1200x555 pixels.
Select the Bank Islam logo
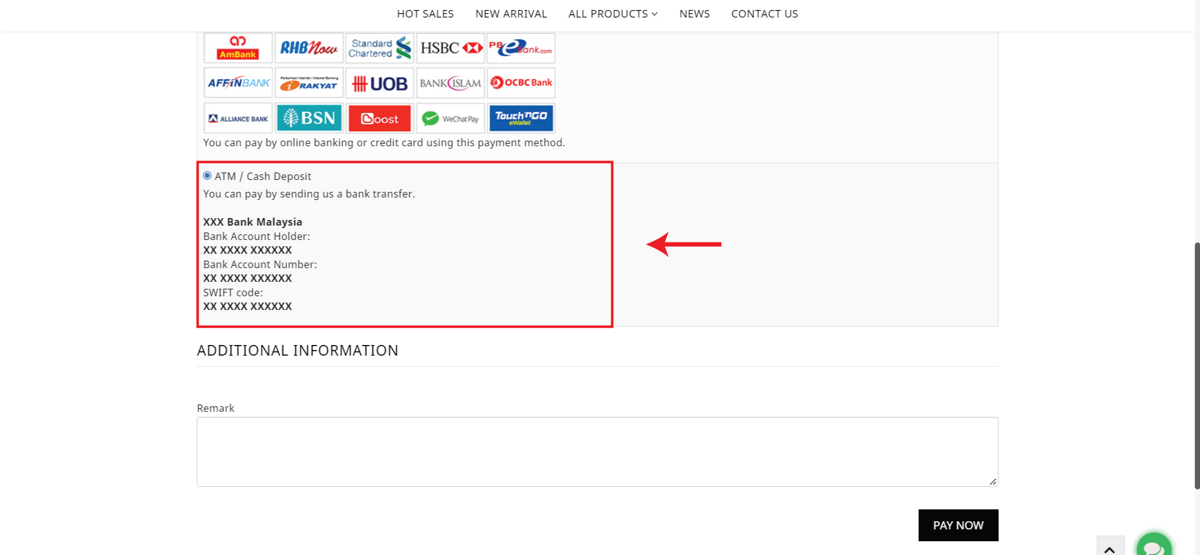point(451,83)
